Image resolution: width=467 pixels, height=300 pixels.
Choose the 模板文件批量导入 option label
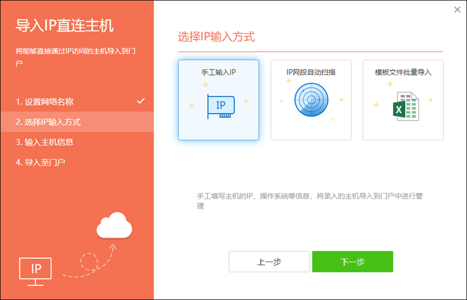[403, 73]
